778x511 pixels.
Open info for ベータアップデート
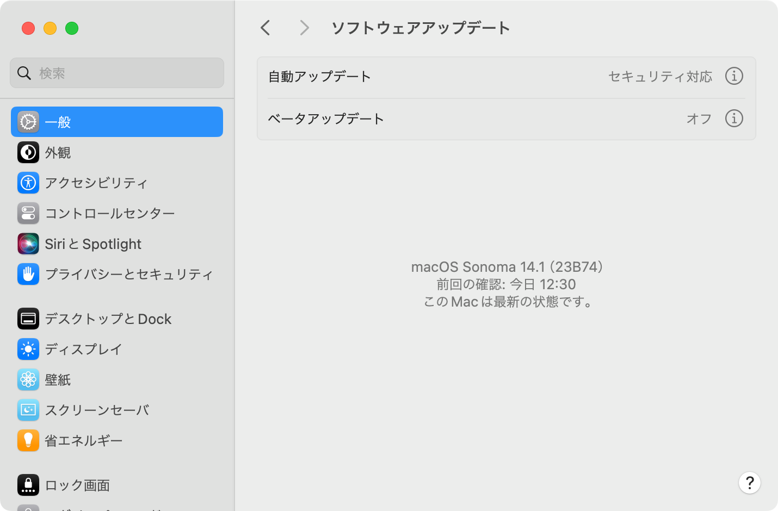(x=734, y=119)
